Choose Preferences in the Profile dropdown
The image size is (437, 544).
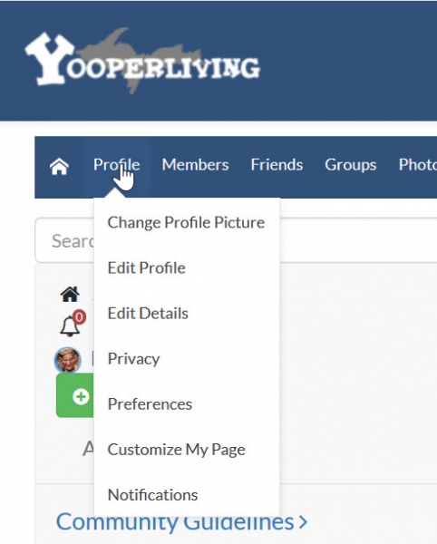pyautogui.click(x=150, y=404)
